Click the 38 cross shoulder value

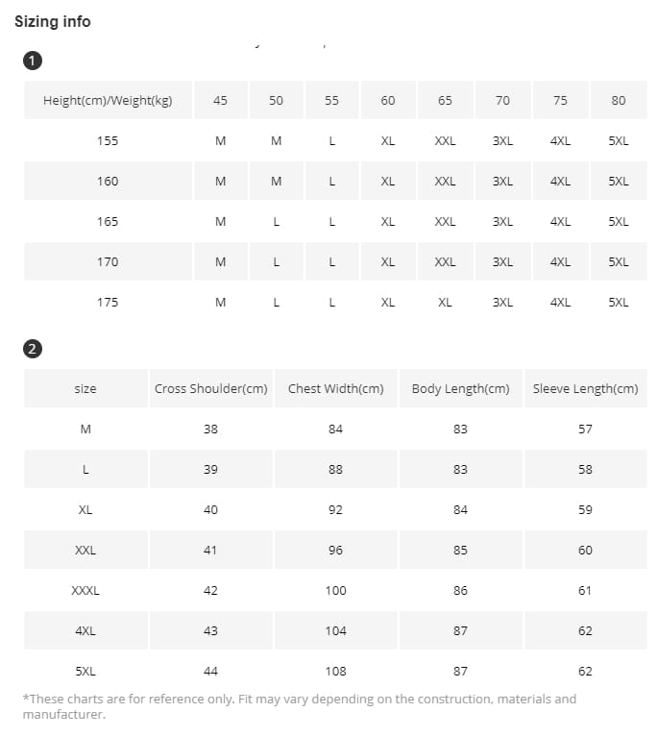211,430
